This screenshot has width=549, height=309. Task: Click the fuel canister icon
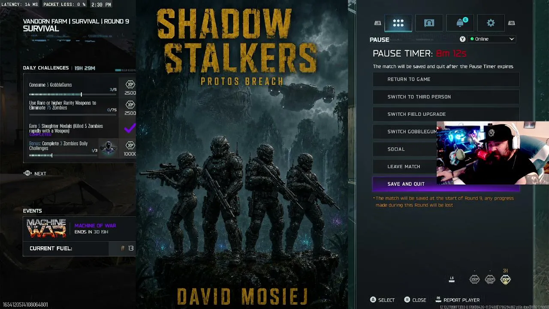(123, 248)
